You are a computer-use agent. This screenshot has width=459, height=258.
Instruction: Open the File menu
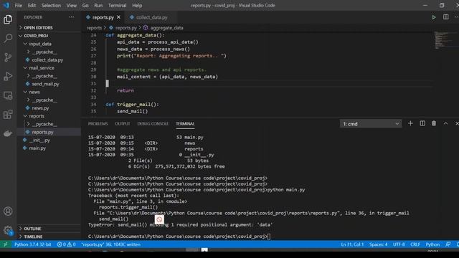[19, 5]
